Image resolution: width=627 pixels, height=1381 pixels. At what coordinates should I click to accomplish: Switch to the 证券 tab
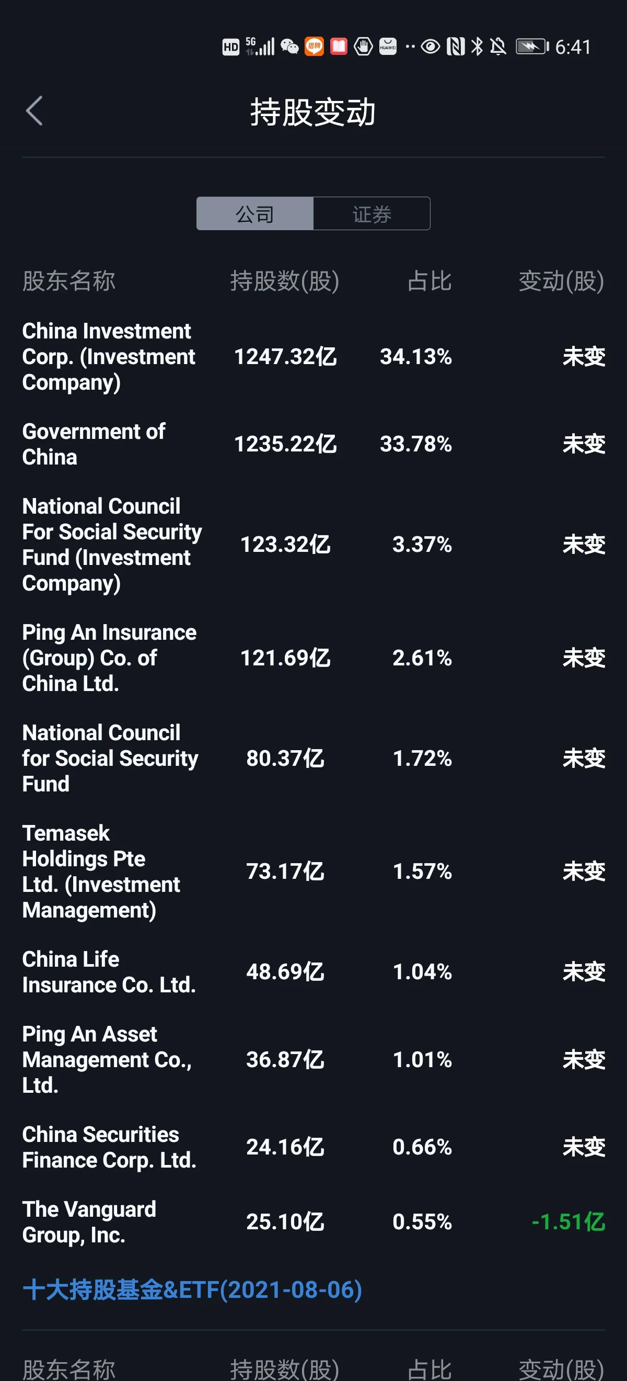coord(371,214)
